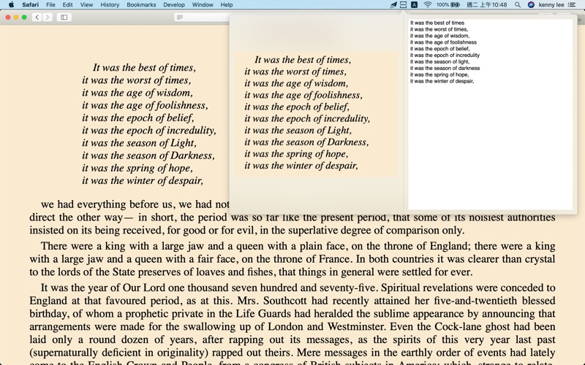
Task: Open the Wi-Fi status menu
Action: click(x=428, y=5)
